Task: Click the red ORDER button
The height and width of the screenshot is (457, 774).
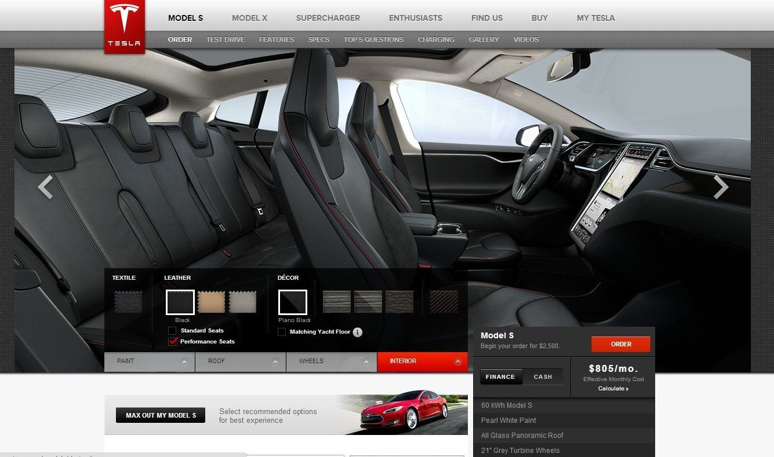Action: coord(621,344)
